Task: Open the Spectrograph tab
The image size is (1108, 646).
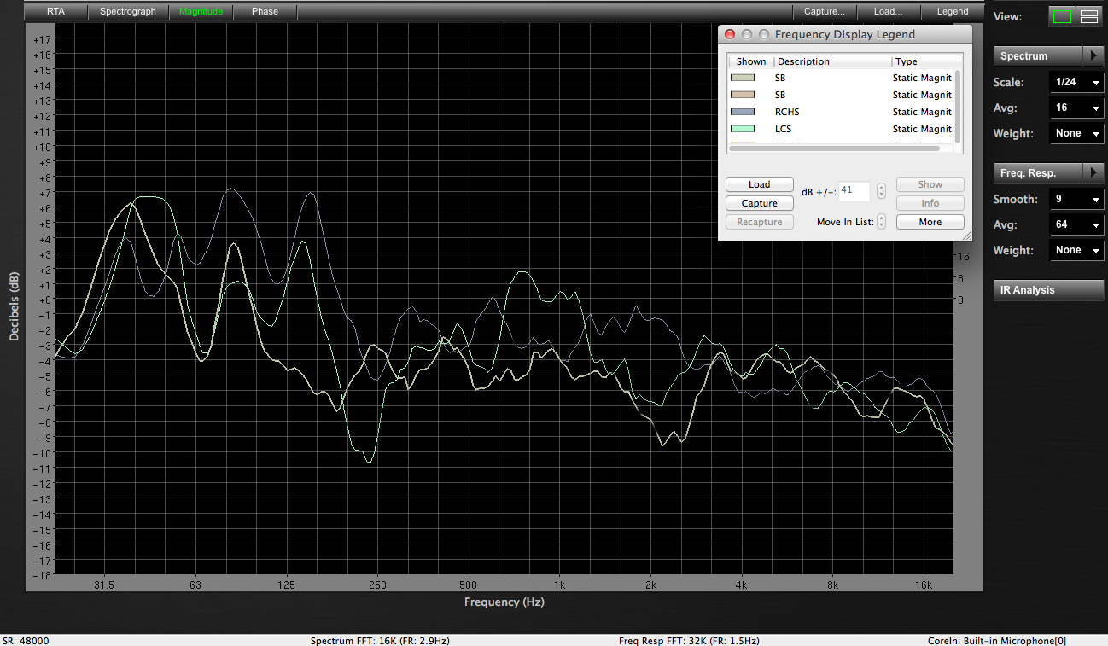Action: pyautogui.click(x=128, y=12)
